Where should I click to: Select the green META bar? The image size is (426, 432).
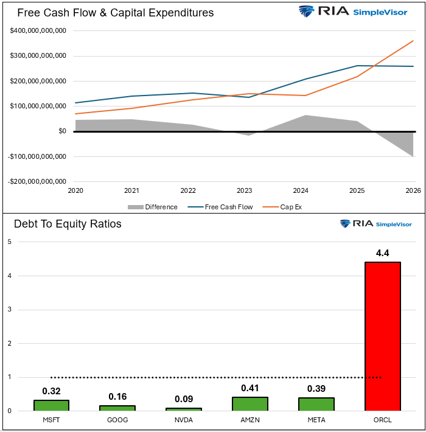316,404
